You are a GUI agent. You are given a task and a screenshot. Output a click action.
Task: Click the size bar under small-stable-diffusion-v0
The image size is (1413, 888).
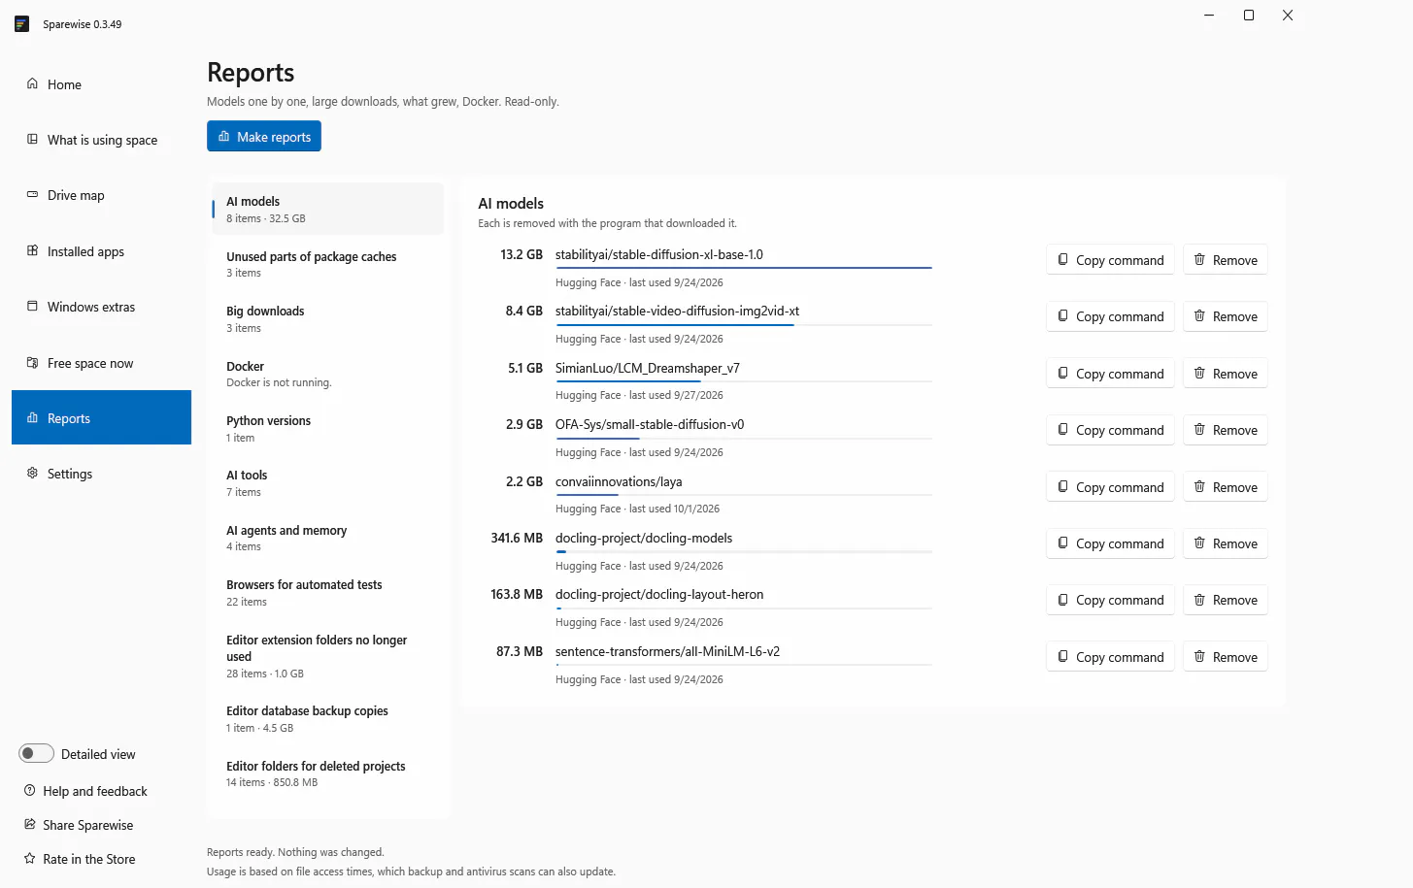(744, 438)
